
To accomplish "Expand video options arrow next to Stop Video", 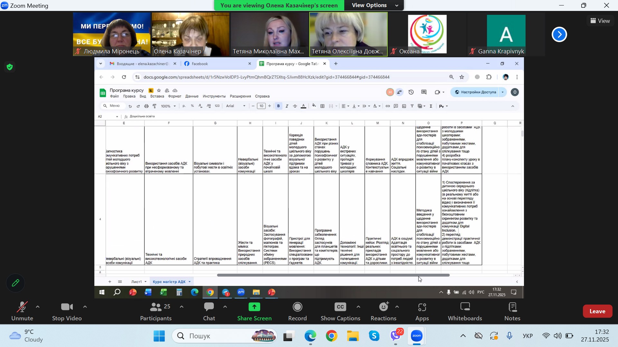I will 85,307.
